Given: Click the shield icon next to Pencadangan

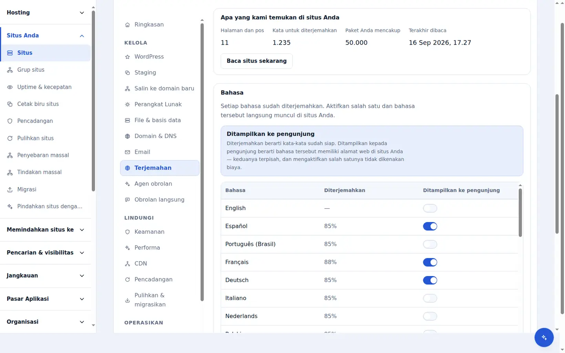Looking at the screenshot, I should click(10, 121).
